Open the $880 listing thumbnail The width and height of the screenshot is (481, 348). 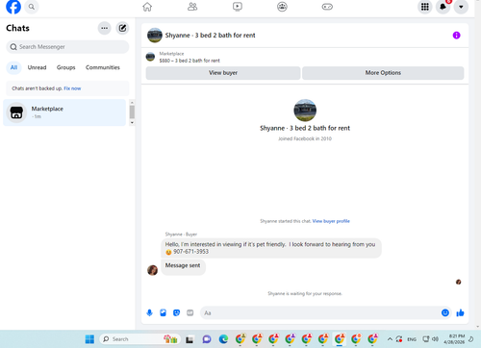[x=150, y=57]
